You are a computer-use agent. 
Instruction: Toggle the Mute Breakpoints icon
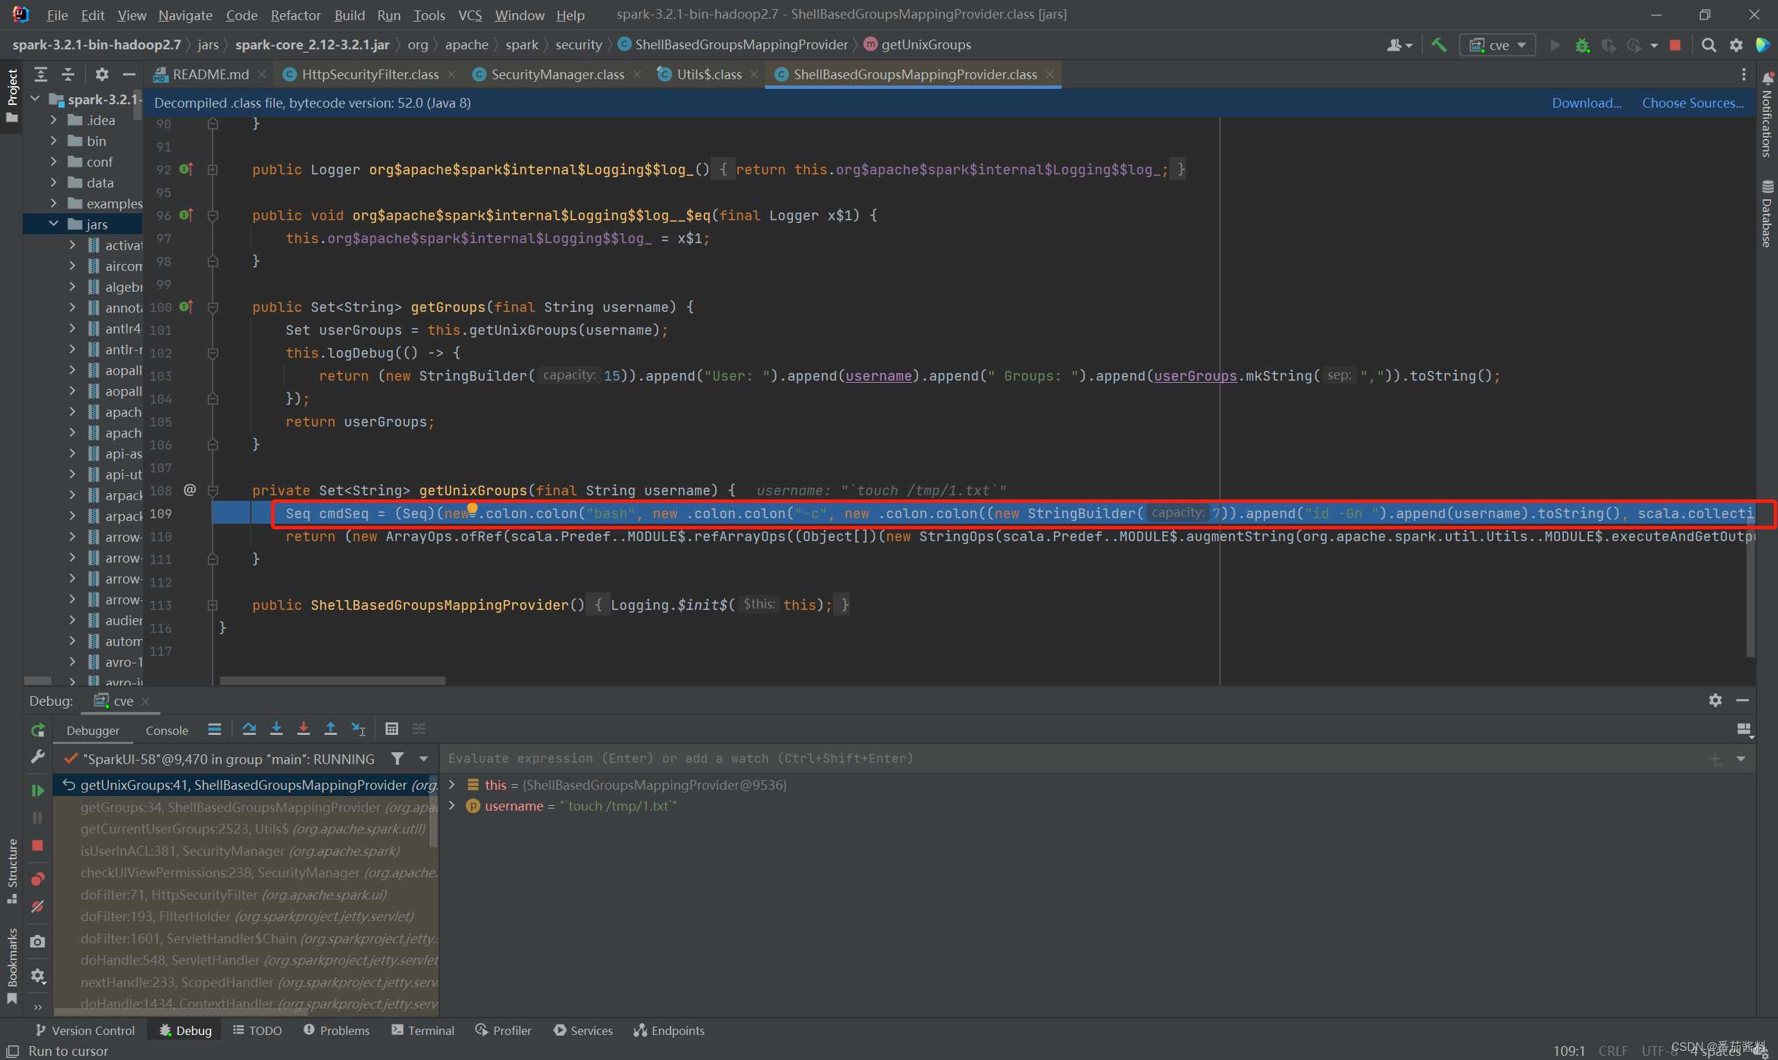point(38,906)
